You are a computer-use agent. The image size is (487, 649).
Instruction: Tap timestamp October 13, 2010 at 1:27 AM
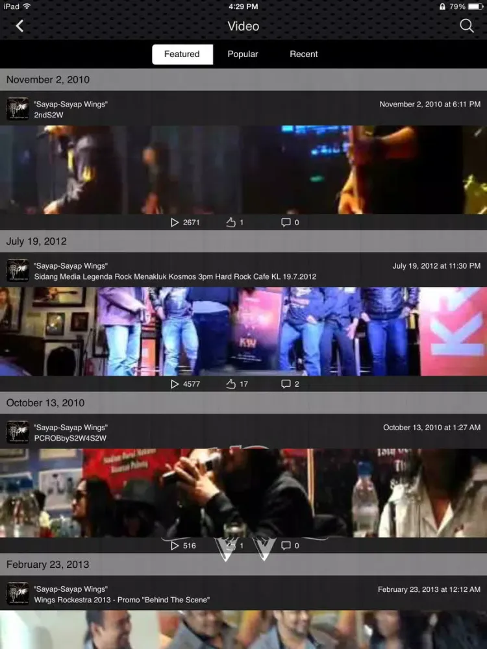click(432, 427)
